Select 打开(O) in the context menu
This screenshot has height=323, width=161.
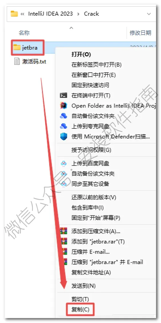coord(81,54)
